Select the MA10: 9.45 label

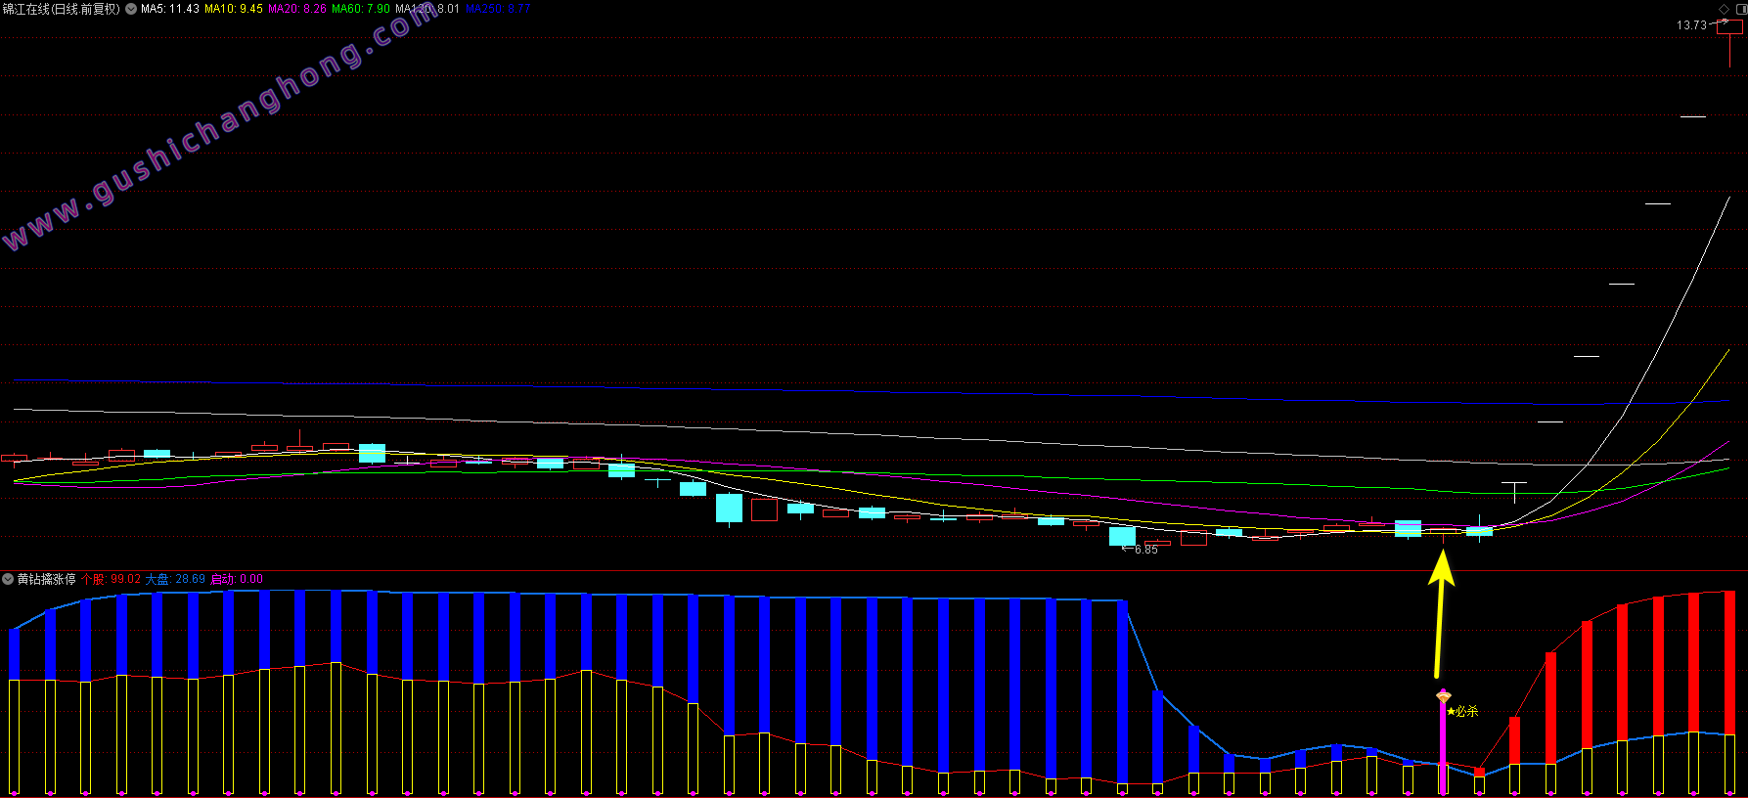[x=234, y=9]
